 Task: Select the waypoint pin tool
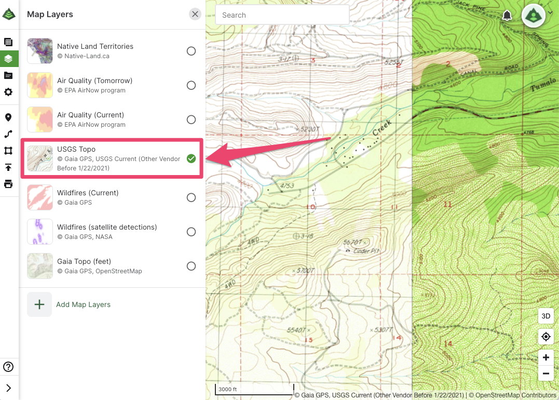[8, 117]
